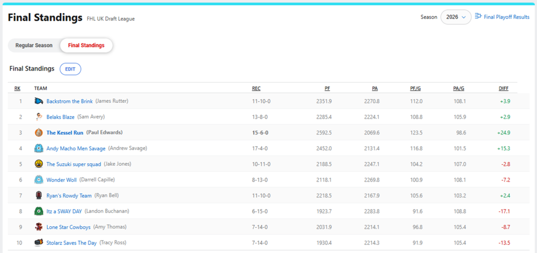This screenshot has width=537, height=253.
Task: Open the Season 2026 dropdown
Action: tap(456, 17)
